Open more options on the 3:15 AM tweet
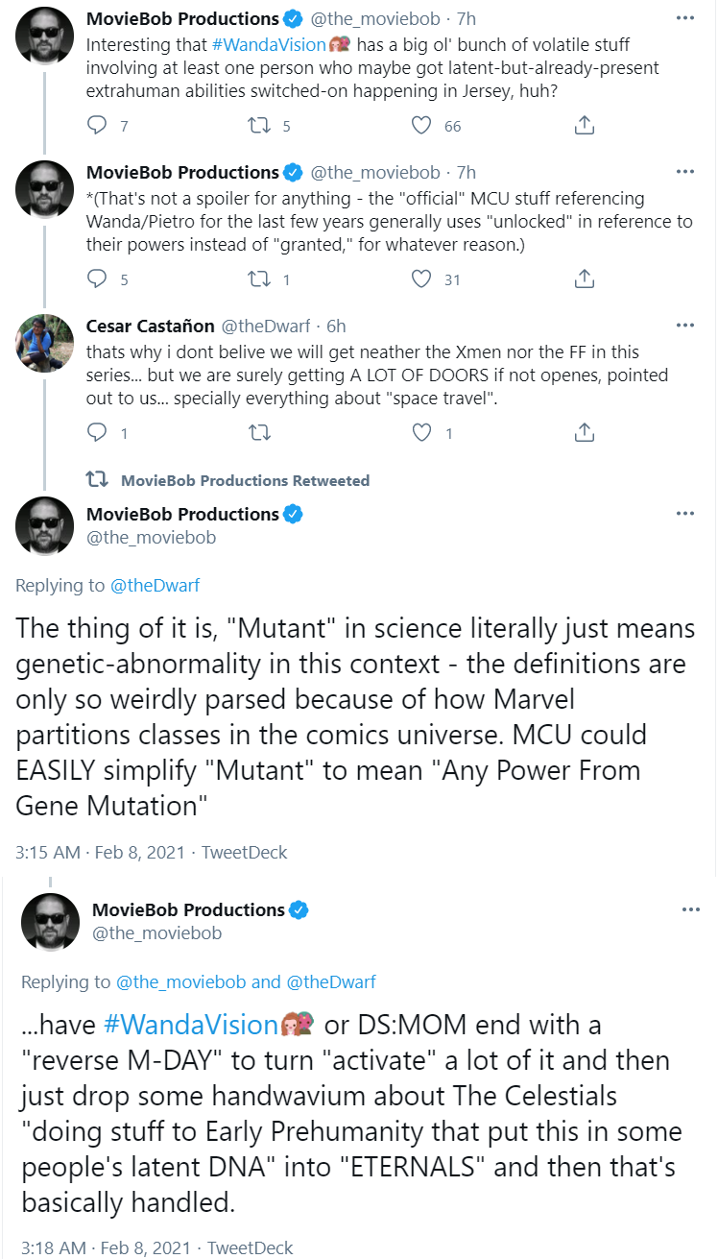The height and width of the screenshot is (1259, 718). 684,514
